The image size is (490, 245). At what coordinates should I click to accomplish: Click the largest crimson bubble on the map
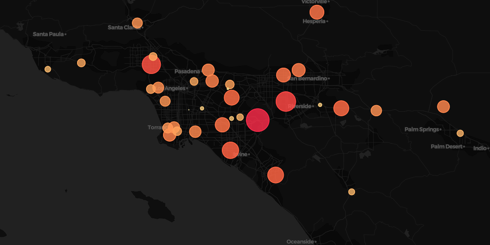click(x=257, y=120)
